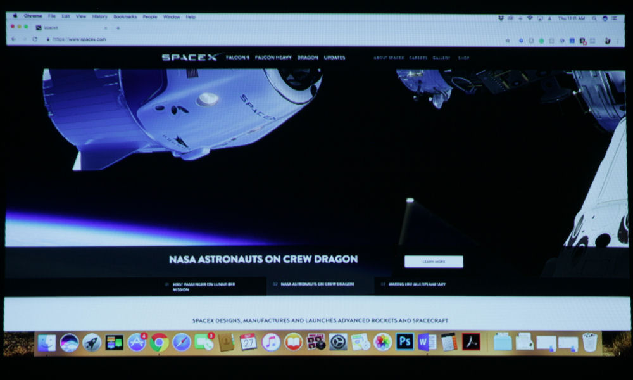
Task: Open Photoshop from the dock
Action: pyautogui.click(x=405, y=342)
